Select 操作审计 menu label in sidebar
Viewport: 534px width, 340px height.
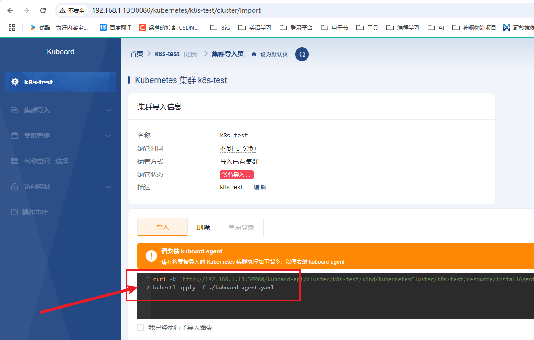tap(35, 212)
